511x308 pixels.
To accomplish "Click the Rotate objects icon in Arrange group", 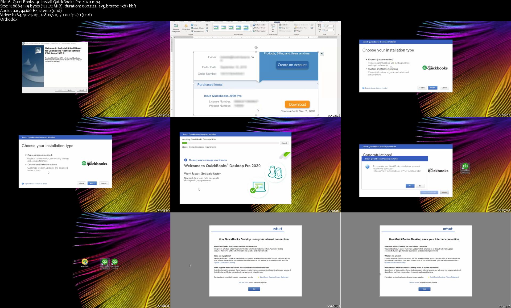I will pos(312,28).
